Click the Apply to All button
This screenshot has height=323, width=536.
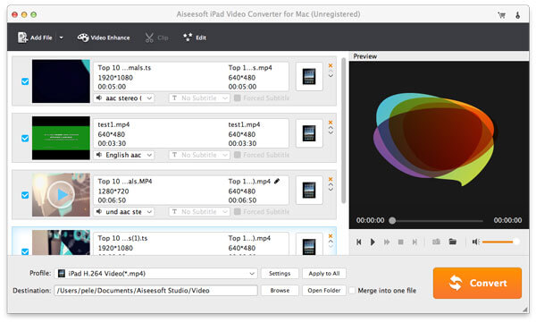(324, 273)
